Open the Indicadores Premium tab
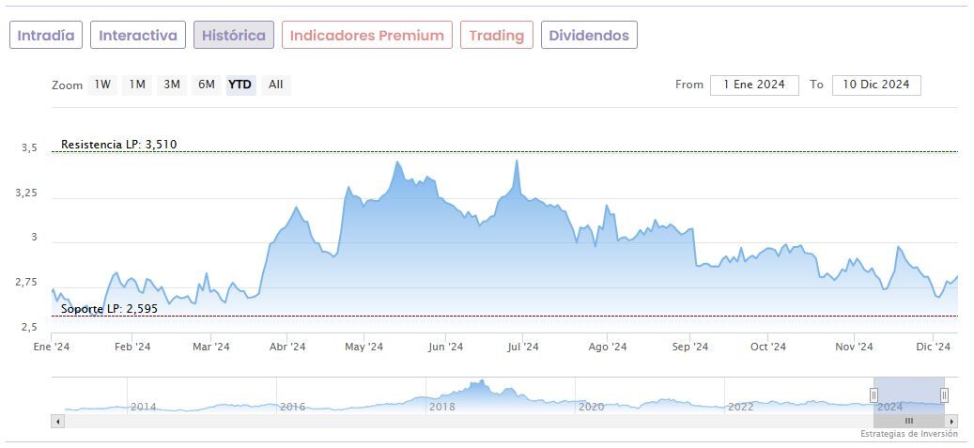The image size is (974, 448). (x=366, y=36)
